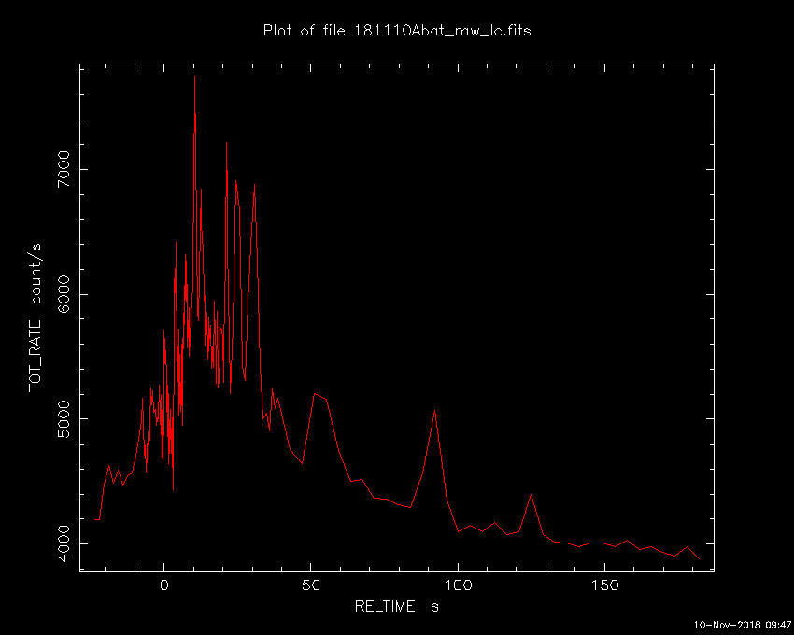Click the "50" x-axis tick label

pos(311,586)
